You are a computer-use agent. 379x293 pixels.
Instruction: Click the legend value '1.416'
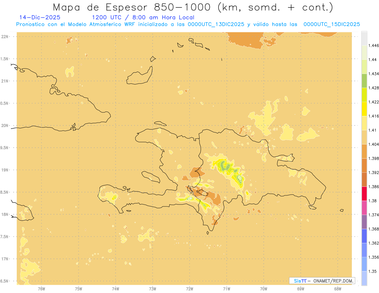374,116
